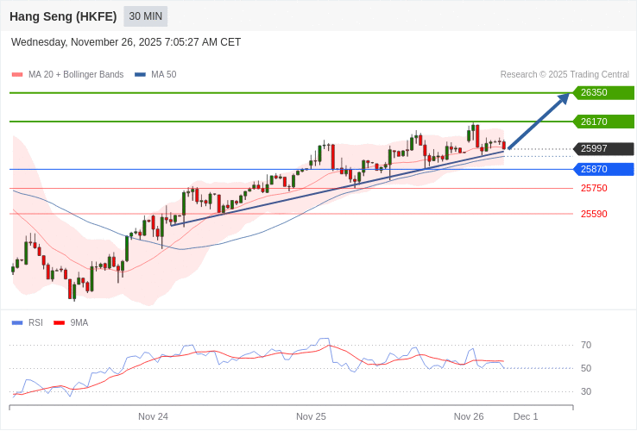The width and height of the screenshot is (637, 431).
Task: Toggle the MA 50 legend label
Action: click(x=163, y=75)
